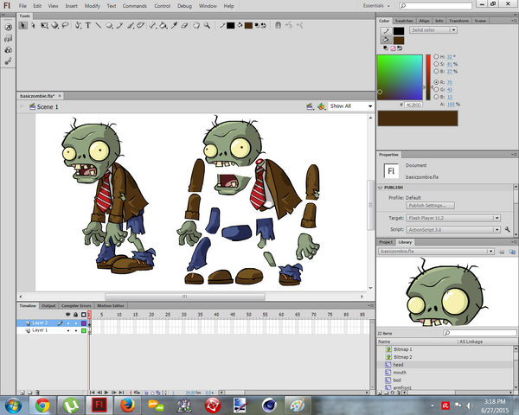Click the New Layer icon in timeline
This screenshot has width=519, height=415.
click(x=22, y=393)
